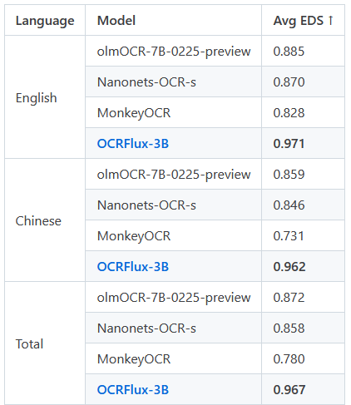Select the Total row group cell
Screen dimensions: 351x405
pos(45,343)
